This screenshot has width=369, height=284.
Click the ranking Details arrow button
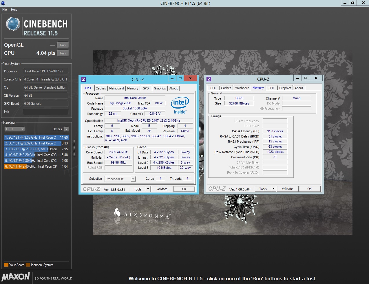[66, 129]
